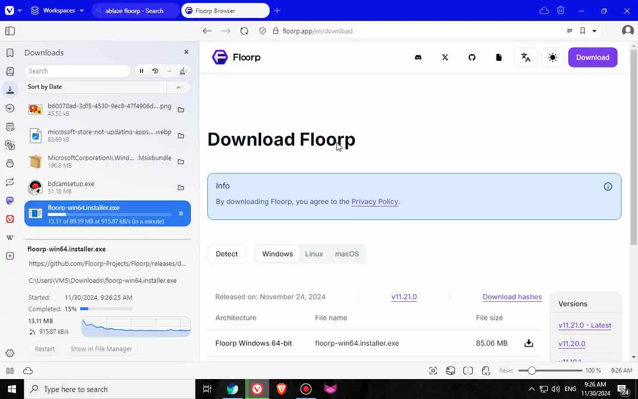Pause the floorp-win64.installer.exe download
Screen dimensions: 638x399
pos(181,213)
